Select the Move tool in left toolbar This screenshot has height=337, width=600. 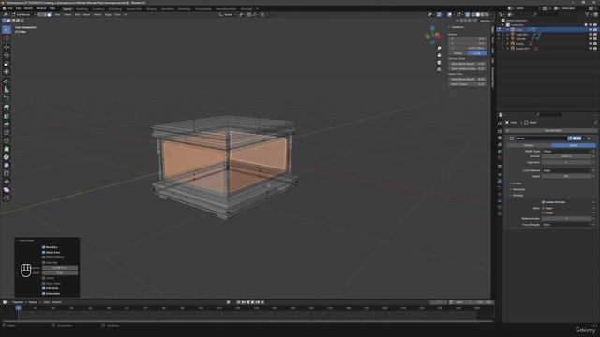tap(7, 47)
